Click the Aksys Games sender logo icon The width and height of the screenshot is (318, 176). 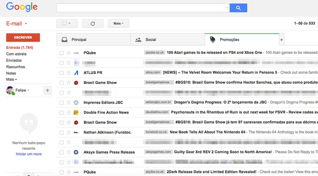pos(76,152)
